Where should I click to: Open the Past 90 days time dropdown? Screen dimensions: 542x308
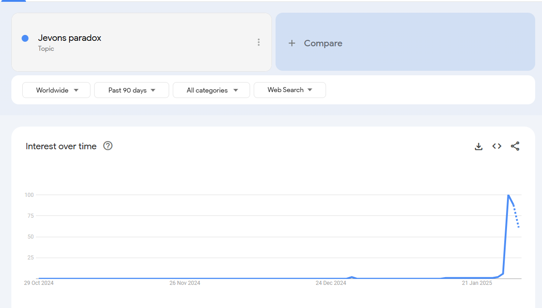point(131,90)
